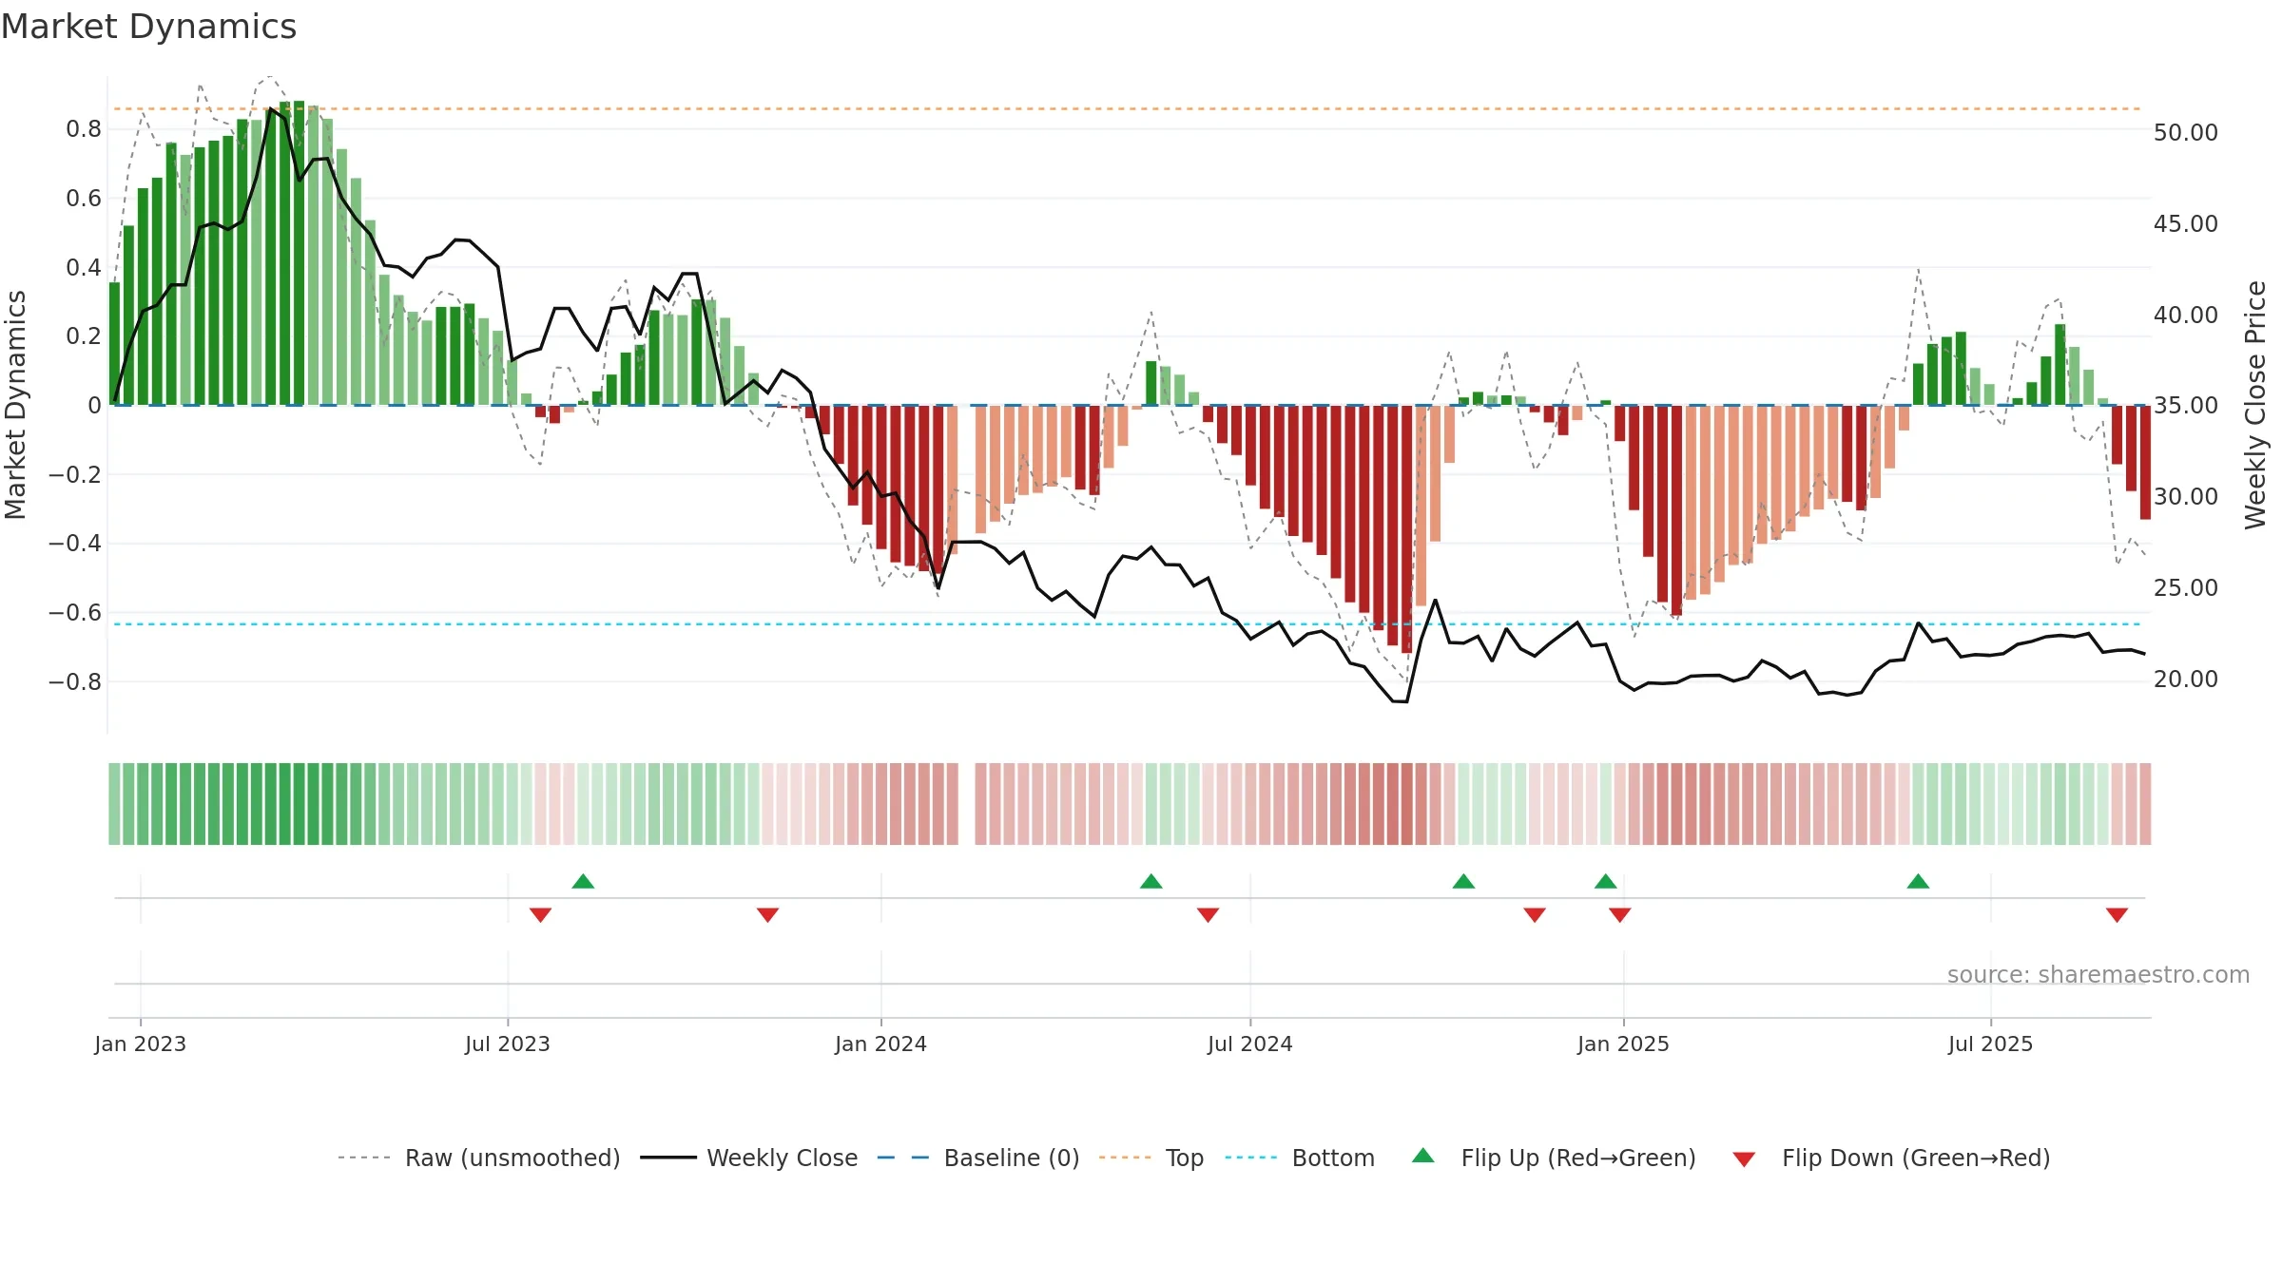Click the 50.00 price axis label
Viewport: 2282px width, 1283px height.
click(2186, 133)
